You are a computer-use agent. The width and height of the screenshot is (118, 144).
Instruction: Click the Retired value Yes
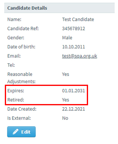[66, 100]
